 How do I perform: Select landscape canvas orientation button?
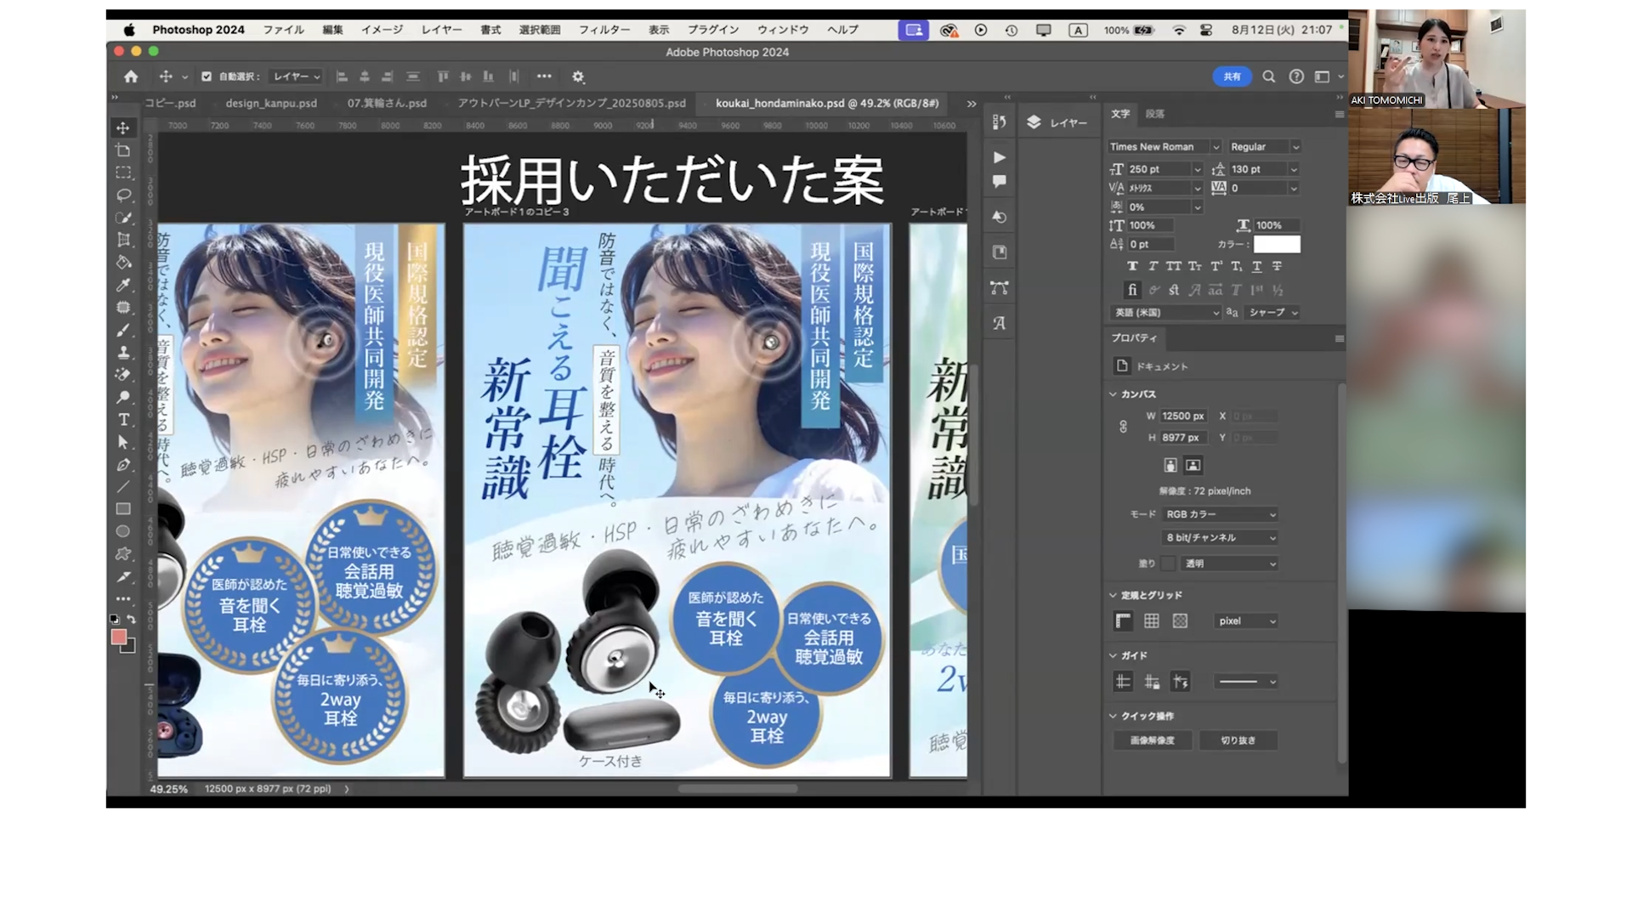(x=1193, y=465)
